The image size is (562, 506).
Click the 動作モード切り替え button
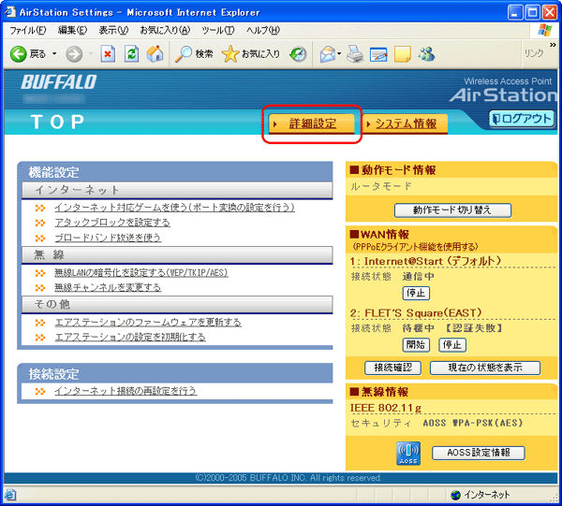click(452, 210)
